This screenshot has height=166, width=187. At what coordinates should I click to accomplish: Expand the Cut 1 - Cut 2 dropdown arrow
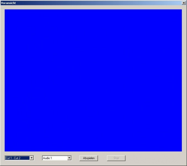[x=31, y=158]
